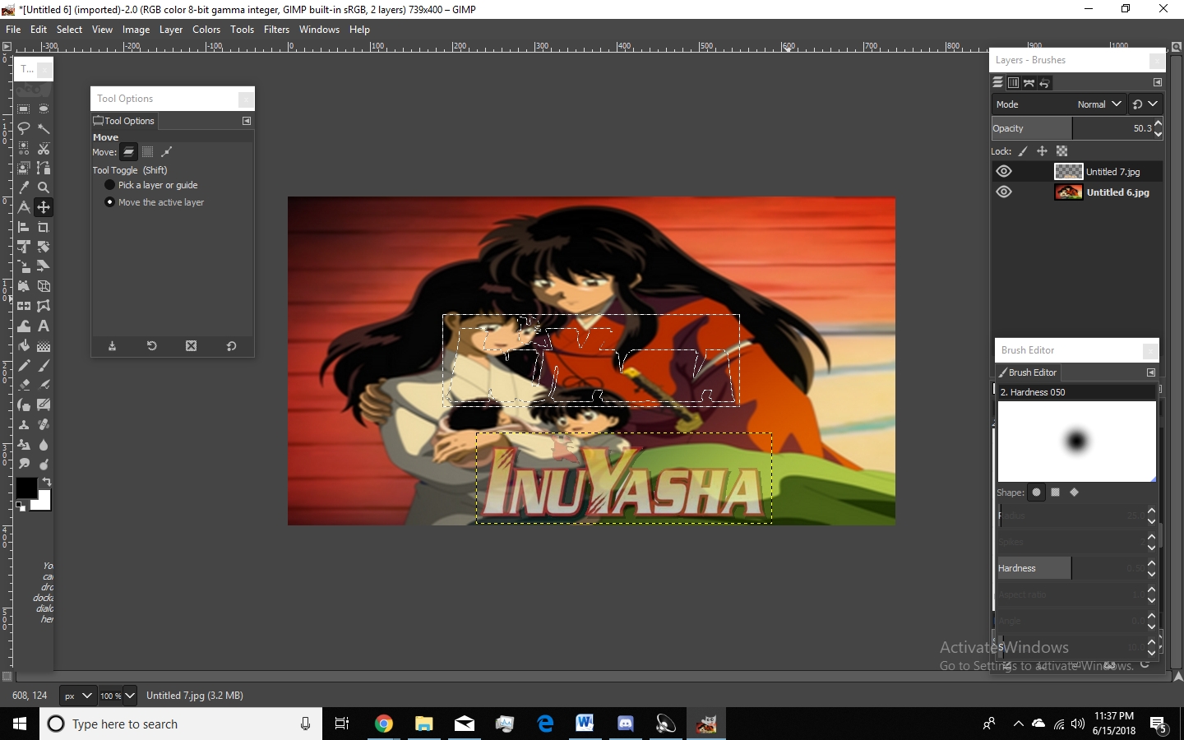The height and width of the screenshot is (740, 1184).
Task: Swap foreground and background colors
Action: point(47,482)
